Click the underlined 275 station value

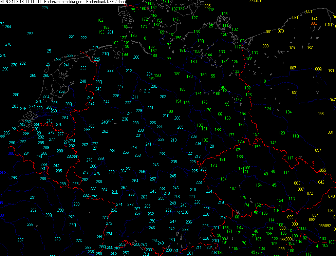(115, 192)
